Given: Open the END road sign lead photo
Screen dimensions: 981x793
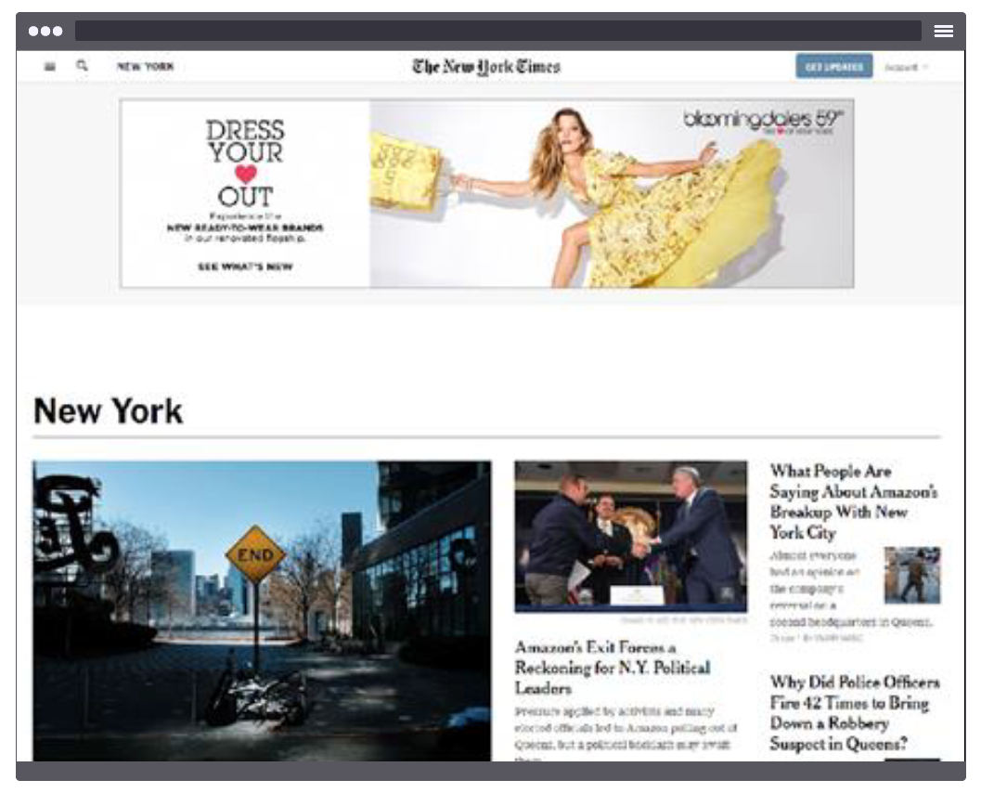Looking at the screenshot, I should (262, 611).
